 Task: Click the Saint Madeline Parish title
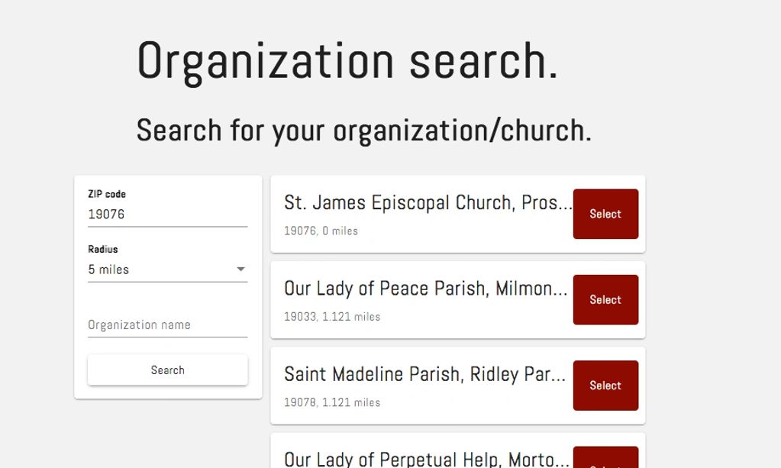424,374
